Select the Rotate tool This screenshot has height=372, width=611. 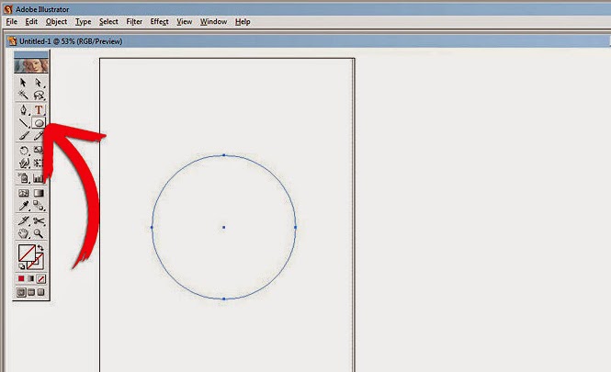point(23,151)
